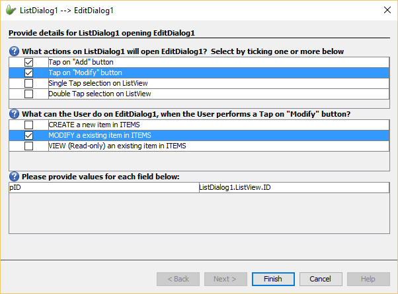Untick the Tap on "Modify" button checkbox
The height and width of the screenshot is (294, 398).
tap(28, 73)
